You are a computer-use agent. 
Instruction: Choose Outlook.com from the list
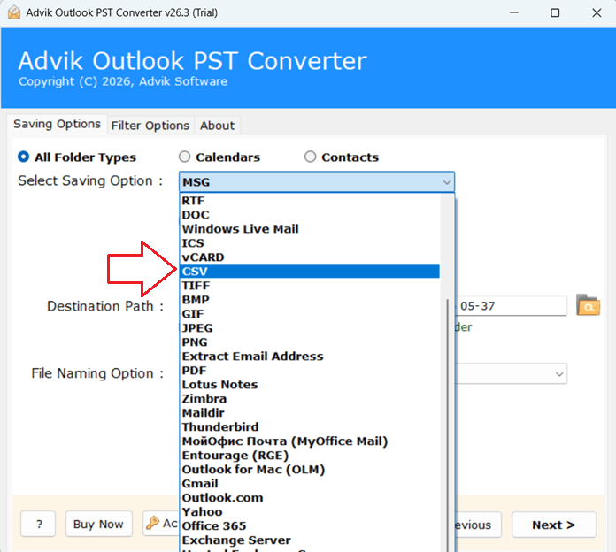310,497
